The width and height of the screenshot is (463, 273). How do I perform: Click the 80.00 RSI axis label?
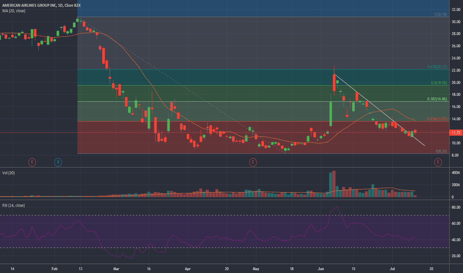pos(456,207)
